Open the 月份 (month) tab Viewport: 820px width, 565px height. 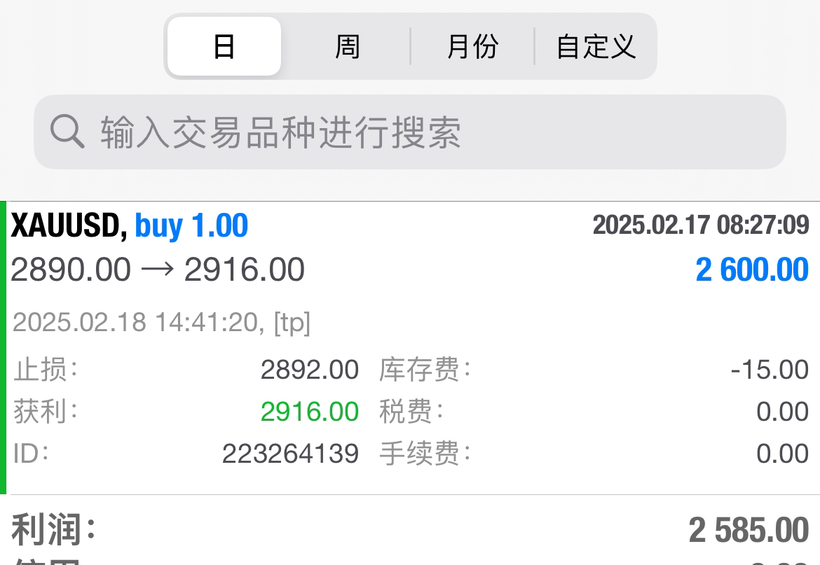pyautogui.click(x=472, y=47)
